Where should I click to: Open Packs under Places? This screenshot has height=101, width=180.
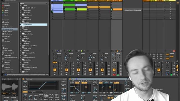pyautogui.click(x=6, y=48)
